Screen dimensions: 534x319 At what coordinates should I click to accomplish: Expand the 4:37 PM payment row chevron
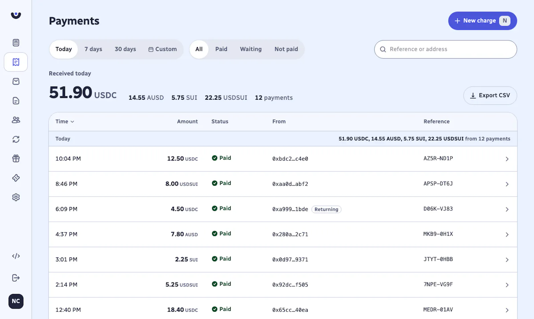(x=507, y=235)
